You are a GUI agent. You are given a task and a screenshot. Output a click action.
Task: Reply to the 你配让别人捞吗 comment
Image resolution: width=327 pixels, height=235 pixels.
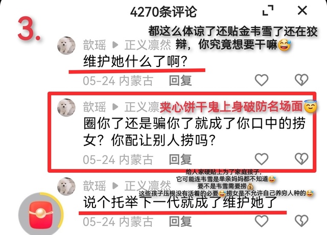(180, 159)
